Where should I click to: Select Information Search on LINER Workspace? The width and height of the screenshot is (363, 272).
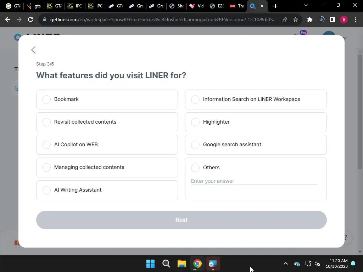256,100
